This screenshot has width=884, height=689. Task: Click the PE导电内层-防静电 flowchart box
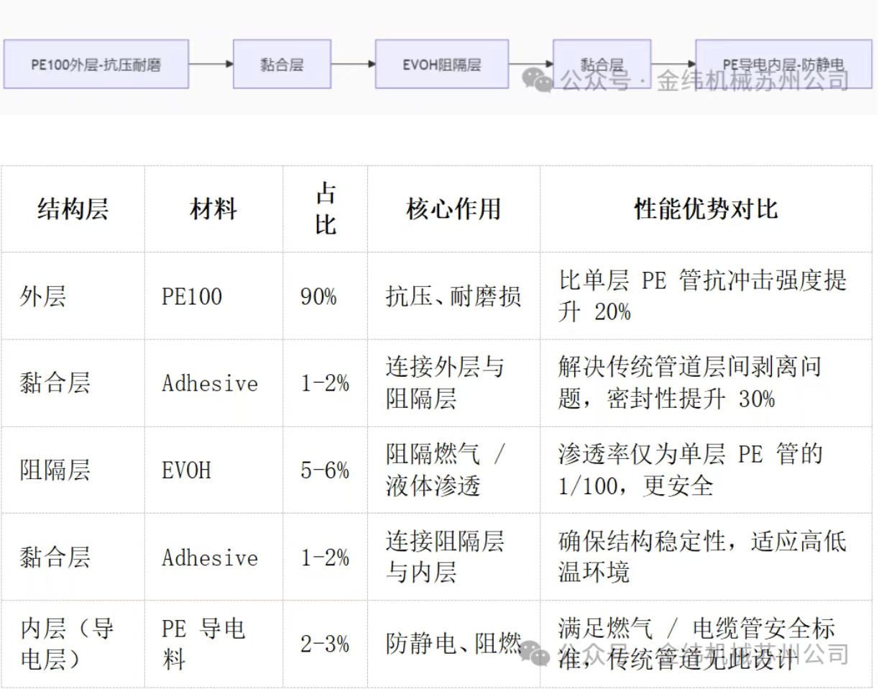[x=783, y=65]
